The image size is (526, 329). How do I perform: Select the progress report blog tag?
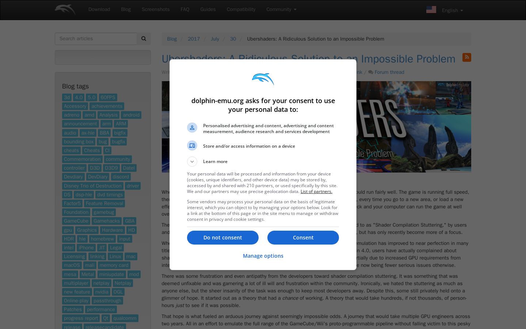tap(81, 318)
